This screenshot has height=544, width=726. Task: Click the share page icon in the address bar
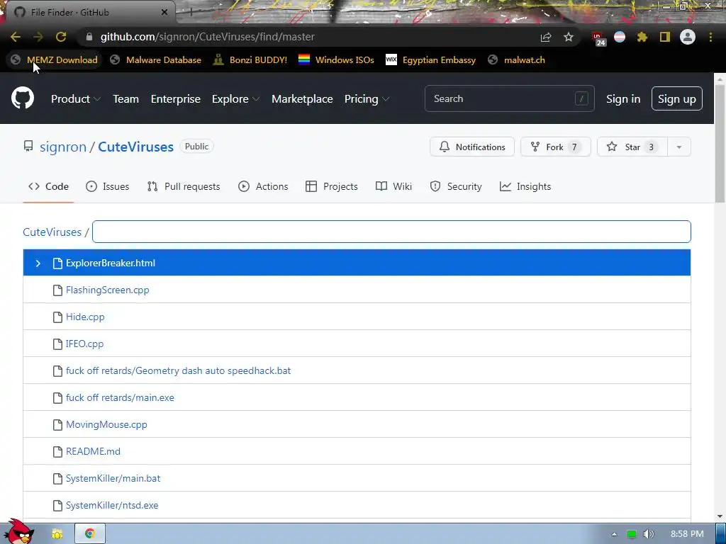pos(546,37)
